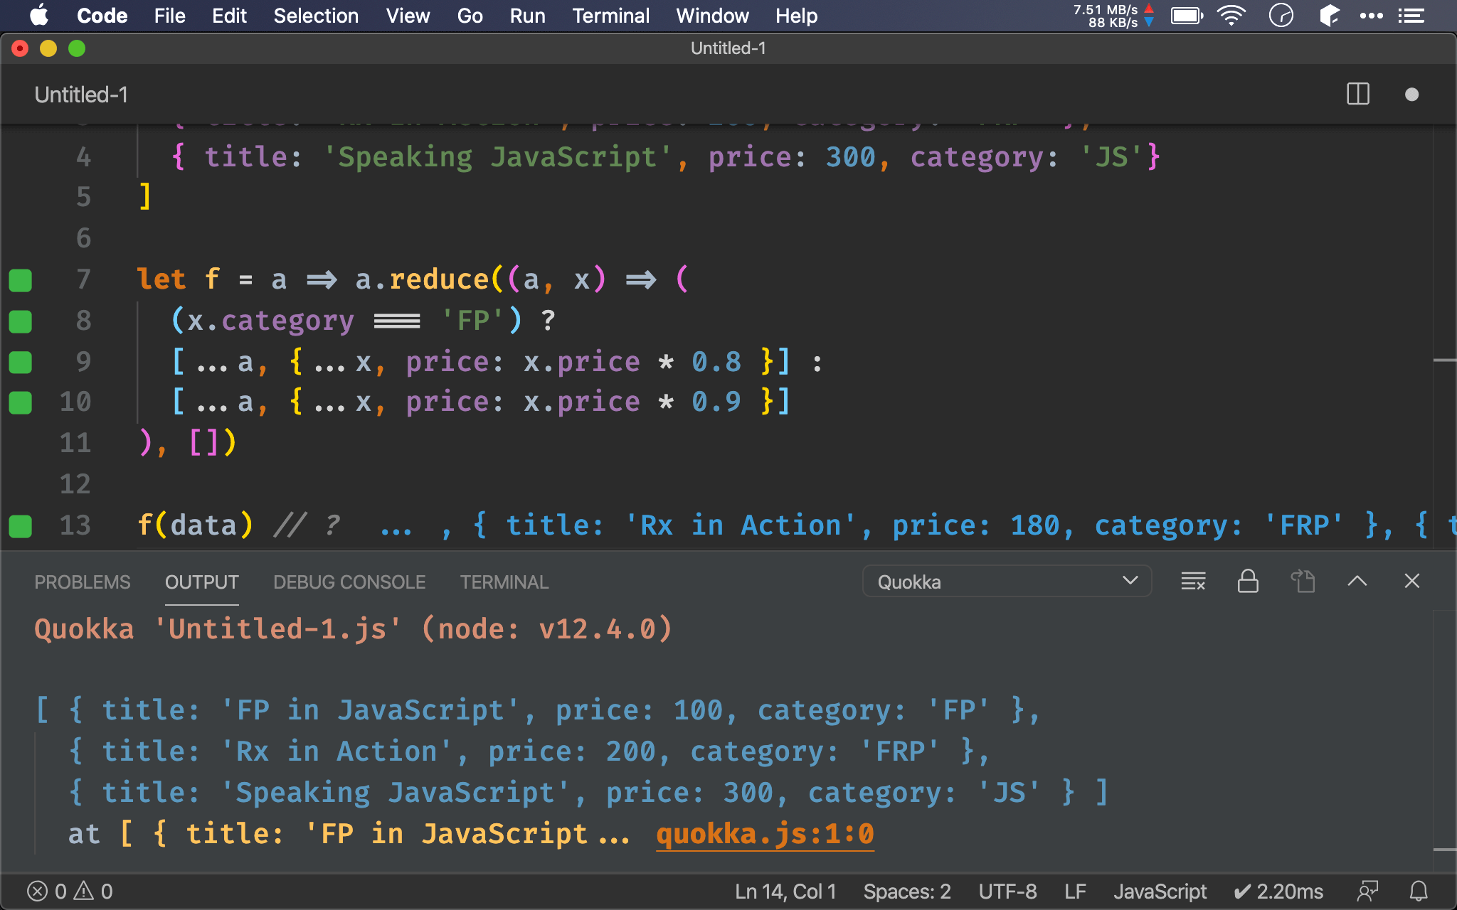Open the Go menu
The width and height of the screenshot is (1457, 910).
(x=470, y=16)
